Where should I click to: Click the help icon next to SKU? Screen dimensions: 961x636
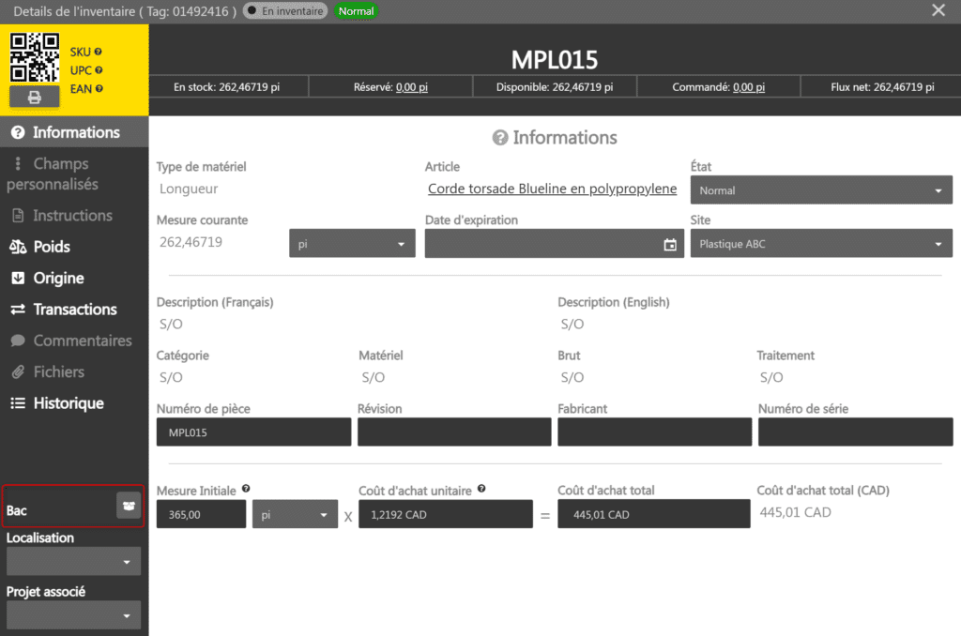pyautogui.click(x=98, y=53)
